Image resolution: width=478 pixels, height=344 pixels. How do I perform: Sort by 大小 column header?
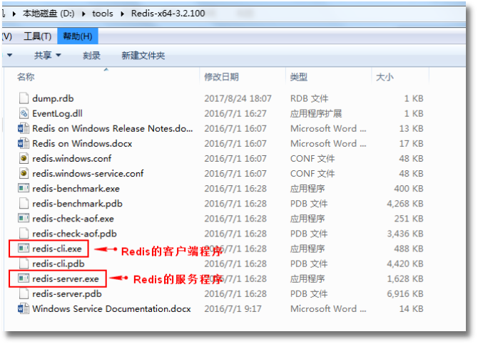(385, 77)
